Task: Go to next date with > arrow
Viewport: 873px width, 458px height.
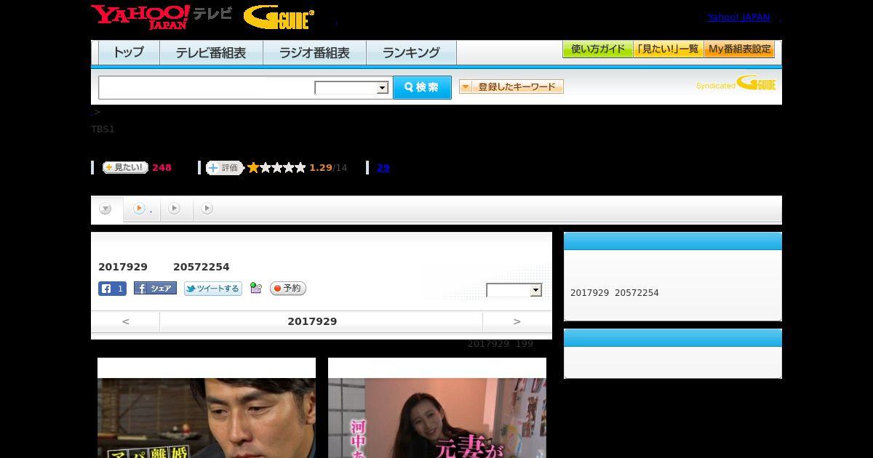Action: [x=517, y=321]
